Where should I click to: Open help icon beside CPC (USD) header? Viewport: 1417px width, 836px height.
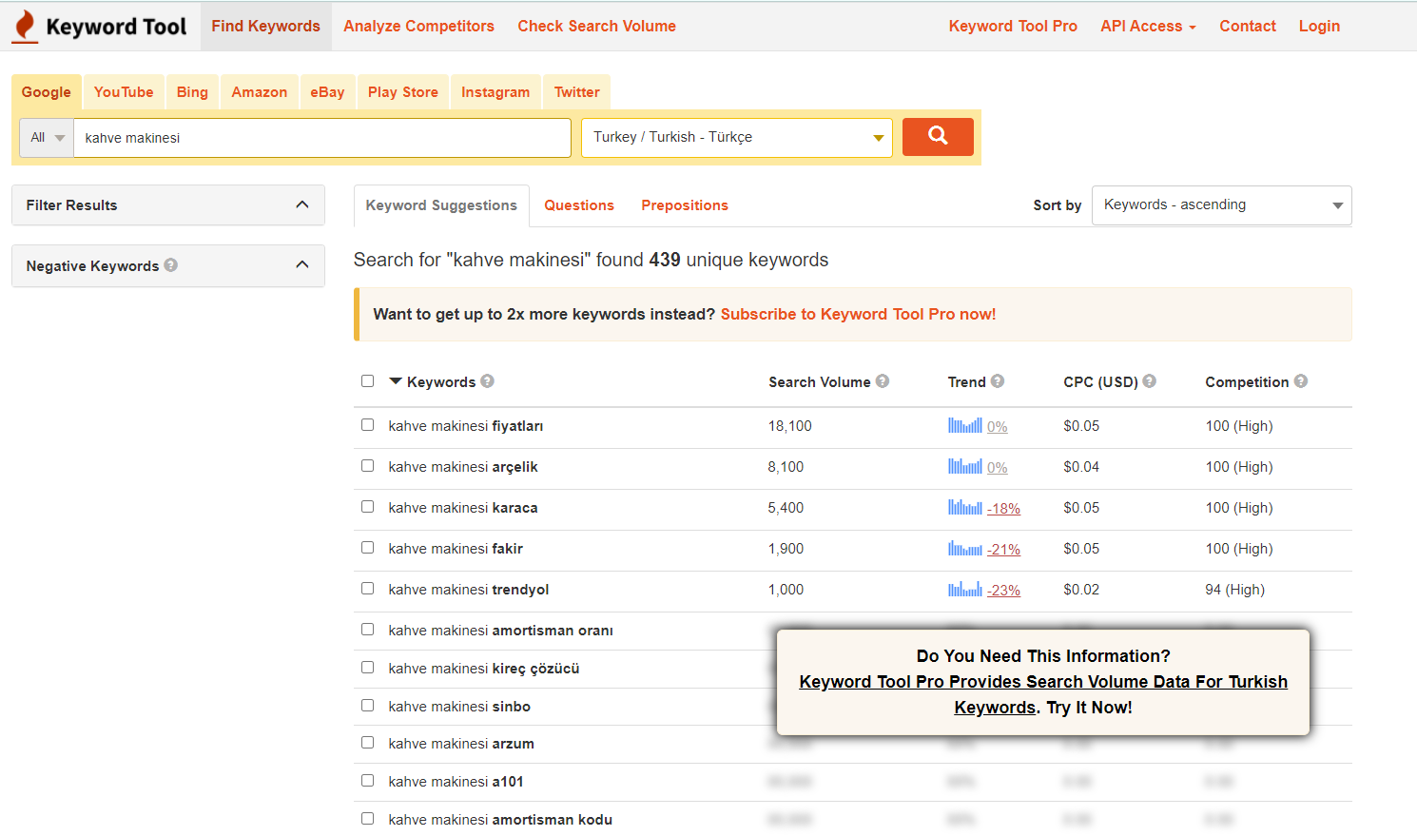coord(1150,380)
